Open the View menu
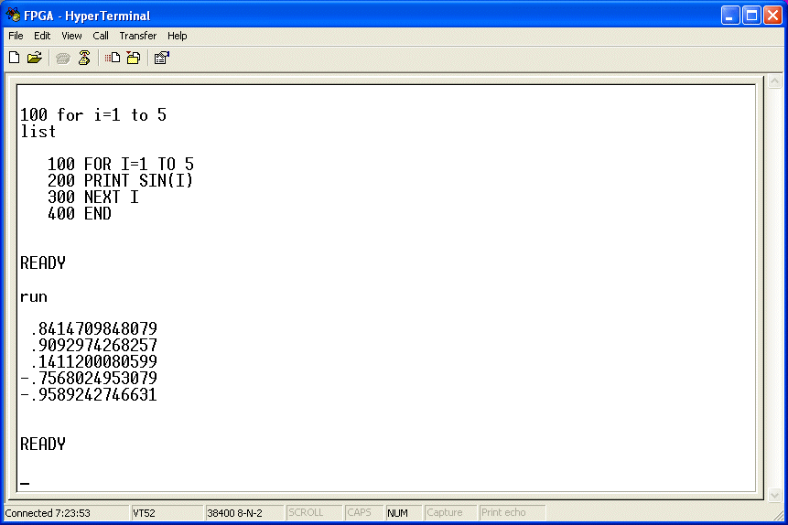Screen dimensions: 788x525 pyautogui.click(x=71, y=36)
